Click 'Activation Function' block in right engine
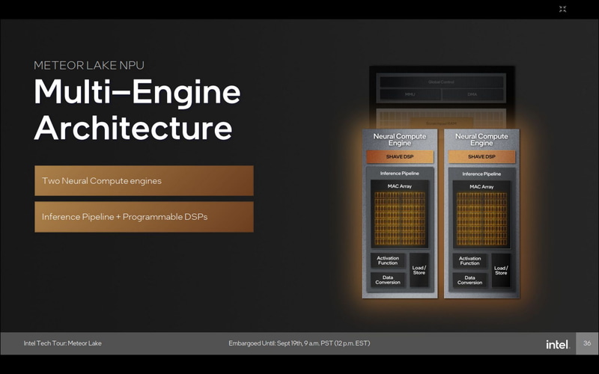The height and width of the screenshot is (374, 599). 470,261
